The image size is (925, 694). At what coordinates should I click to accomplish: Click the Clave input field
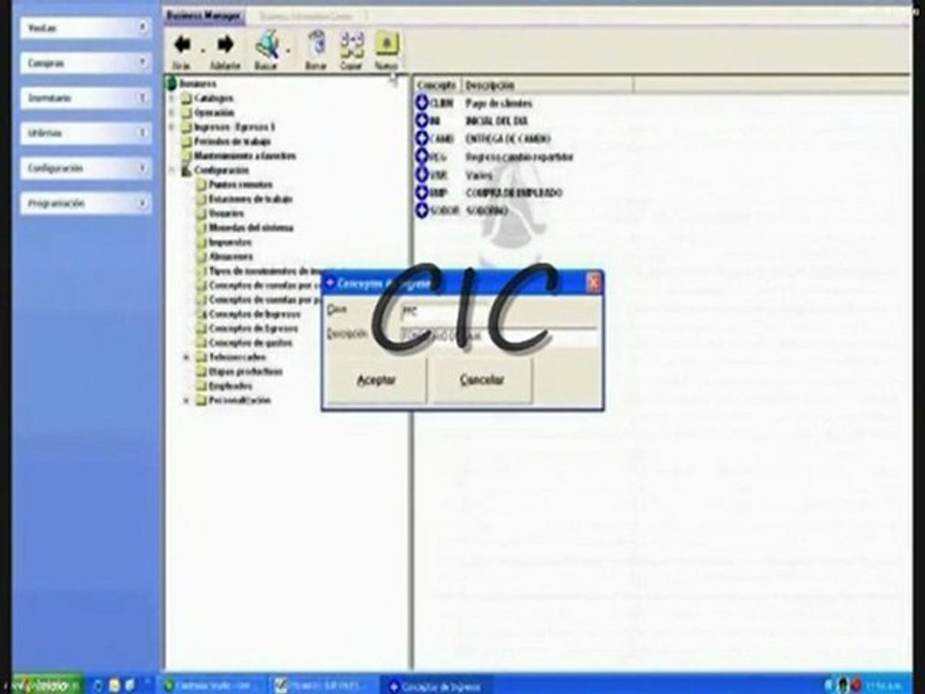pyautogui.click(x=498, y=311)
